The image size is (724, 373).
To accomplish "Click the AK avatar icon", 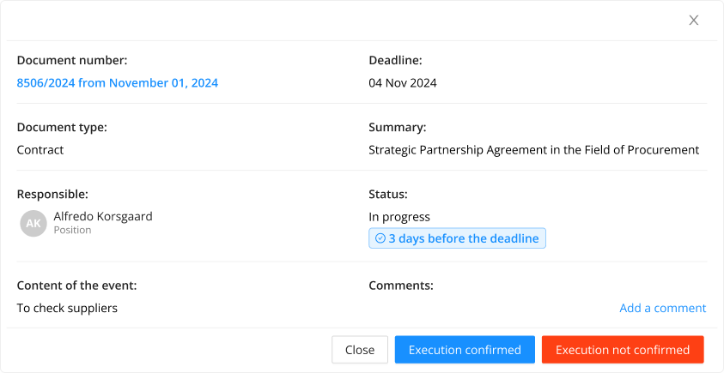I will click(33, 224).
